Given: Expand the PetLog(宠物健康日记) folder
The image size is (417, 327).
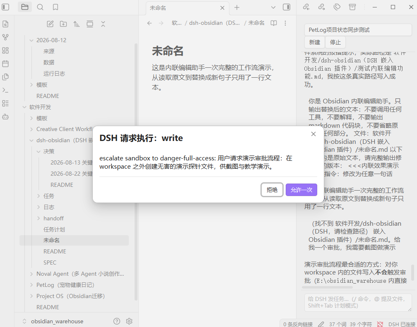Looking at the screenshot, I should [31, 285].
